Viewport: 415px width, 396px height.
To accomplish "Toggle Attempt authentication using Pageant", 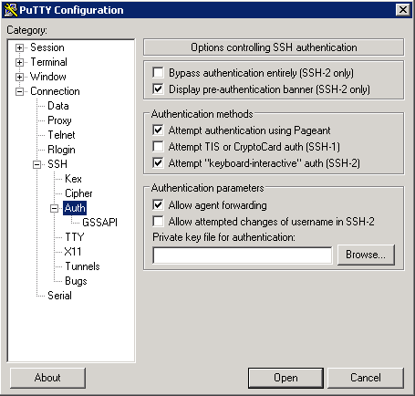I will [158, 130].
